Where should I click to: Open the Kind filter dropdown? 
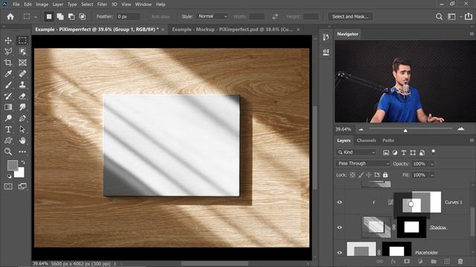click(357, 152)
